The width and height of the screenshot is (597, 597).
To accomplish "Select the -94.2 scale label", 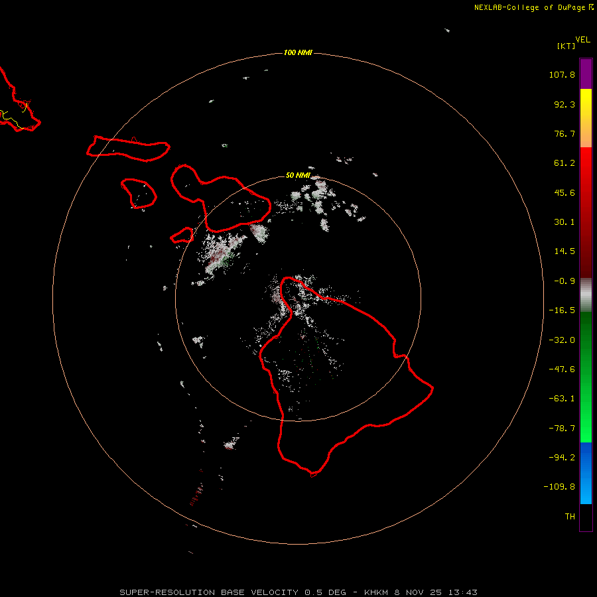I will [x=562, y=458].
